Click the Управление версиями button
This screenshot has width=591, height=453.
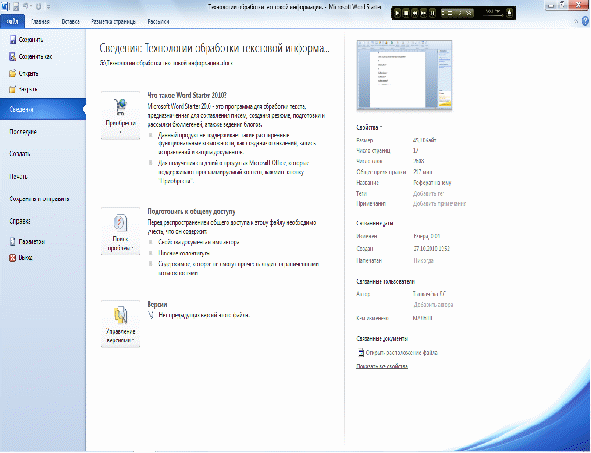pyautogui.click(x=120, y=324)
